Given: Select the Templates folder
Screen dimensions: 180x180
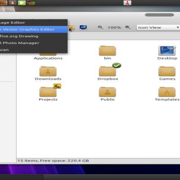Looking at the screenshot, I should pyautogui.click(x=167, y=94).
